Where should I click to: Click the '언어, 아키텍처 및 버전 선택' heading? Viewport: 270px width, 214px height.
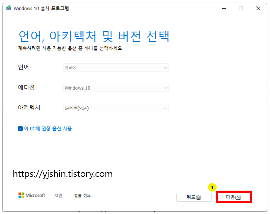click(x=94, y=36)
